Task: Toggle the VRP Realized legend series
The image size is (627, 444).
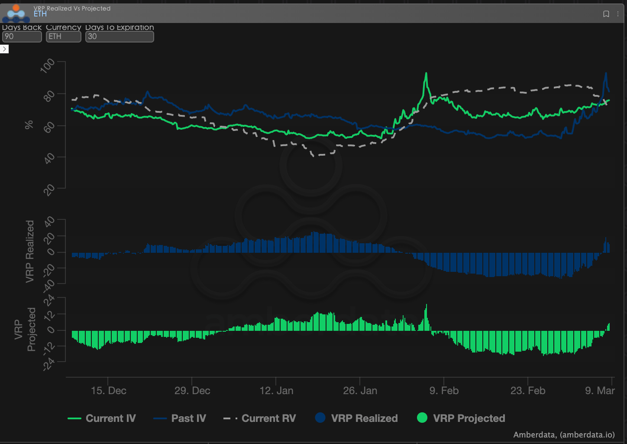Action: click(356, 418)
